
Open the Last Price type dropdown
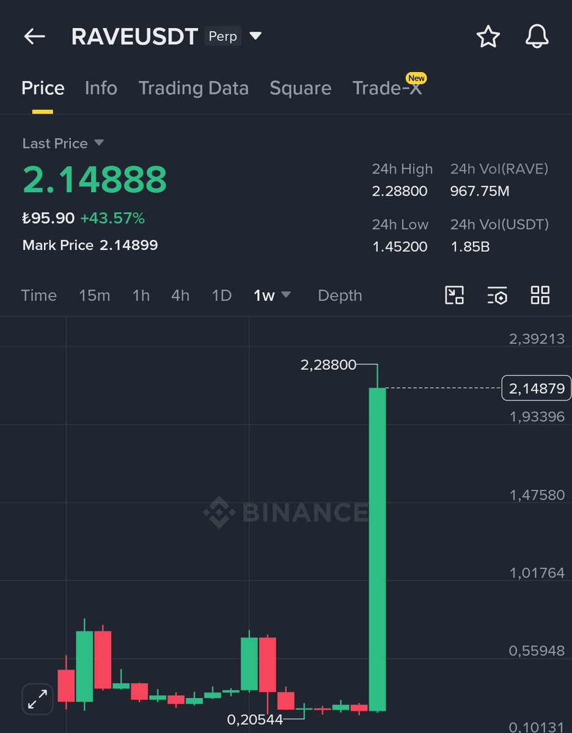[x=98, y=143]
